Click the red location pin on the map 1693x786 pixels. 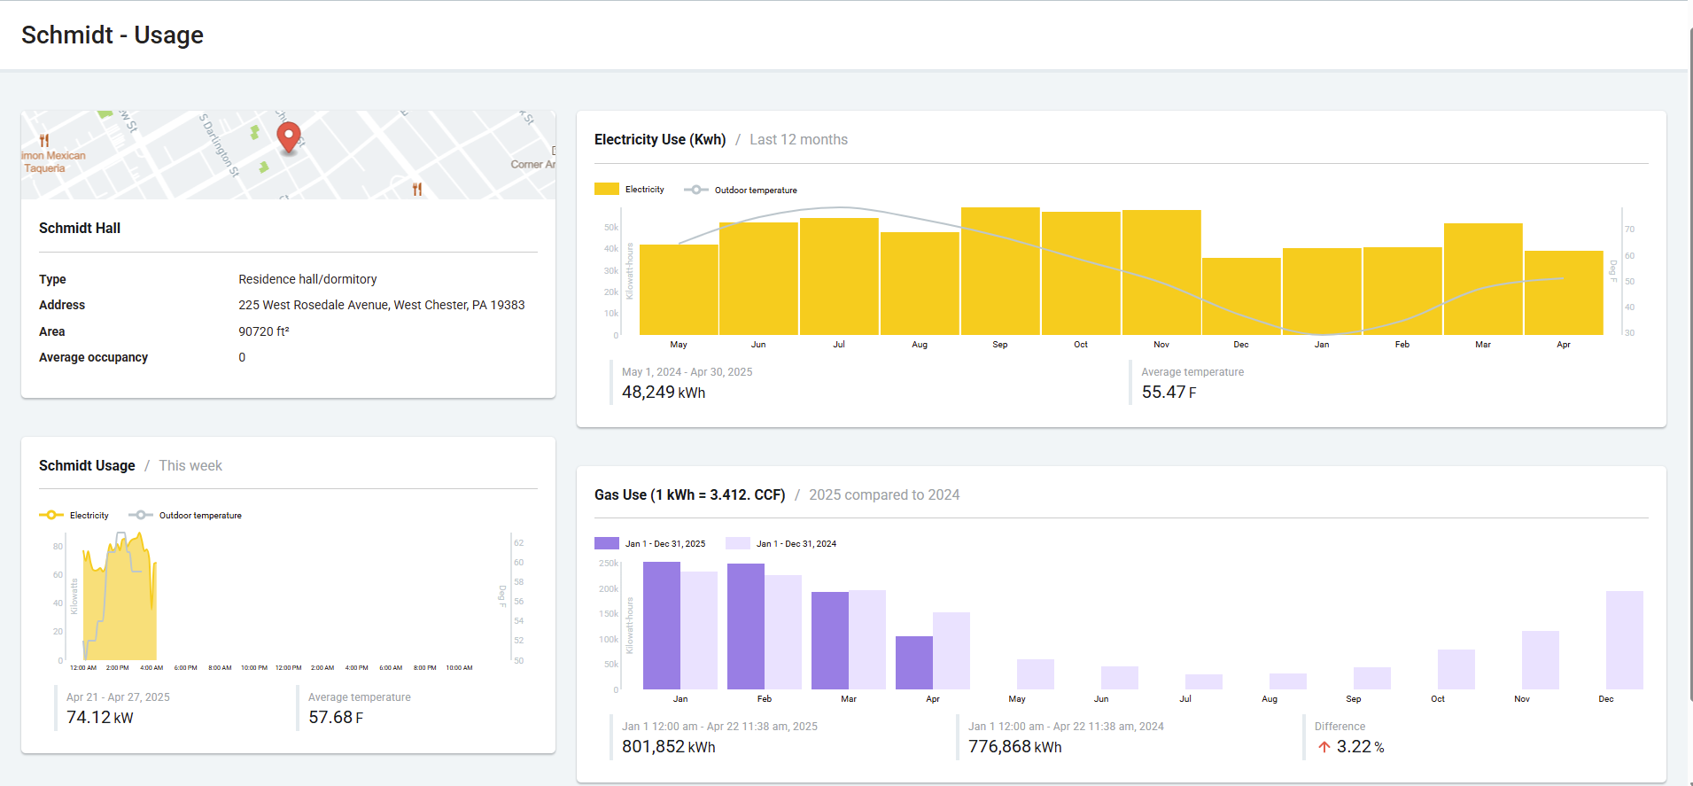(x=288, y=137)
